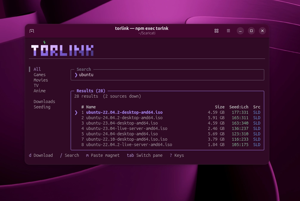The image size is (300, 201).
Task: Click the tab Switch pane hint
Action: [x=145, y=155]
